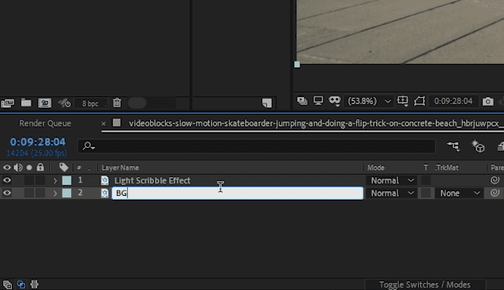Viewport: 504px width, 290px height.
Task: Toggle solo for layer 2 BG
Action: pos(29,193)
